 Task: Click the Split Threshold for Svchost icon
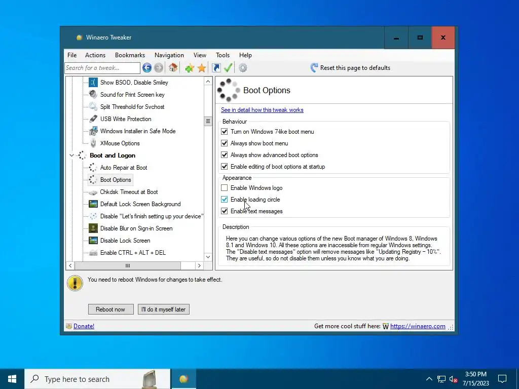93,107
